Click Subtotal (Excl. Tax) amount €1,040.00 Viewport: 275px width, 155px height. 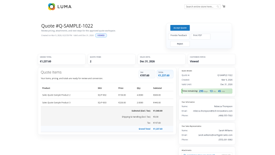pos(158,111)
